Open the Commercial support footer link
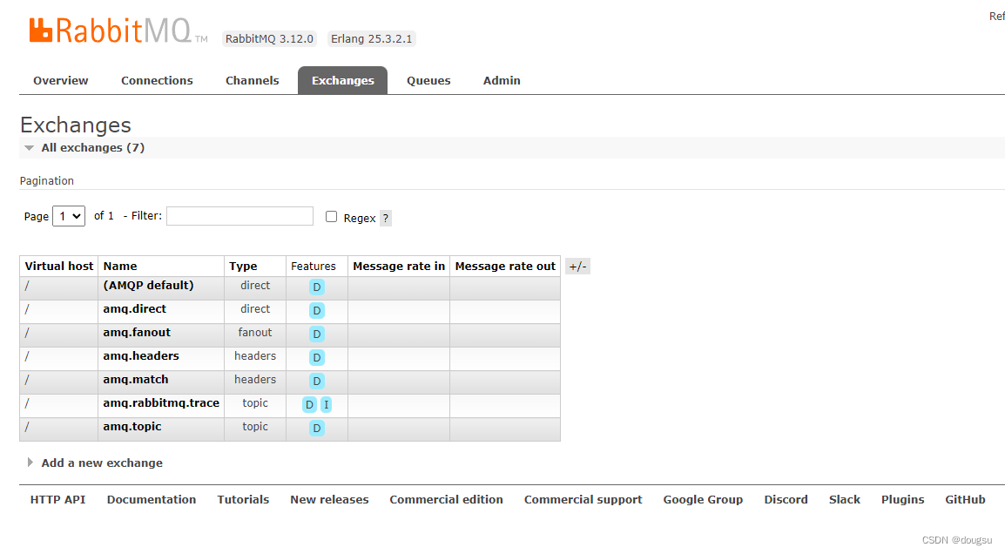 583,499
